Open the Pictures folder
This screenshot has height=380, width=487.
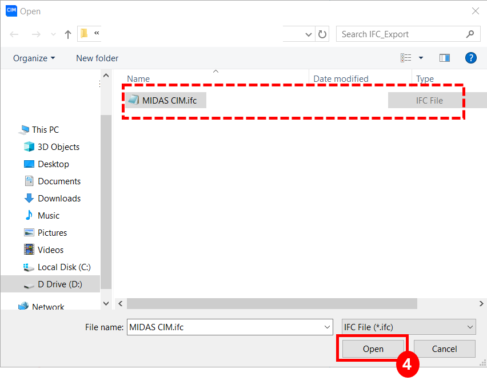(x=52, y=232)
